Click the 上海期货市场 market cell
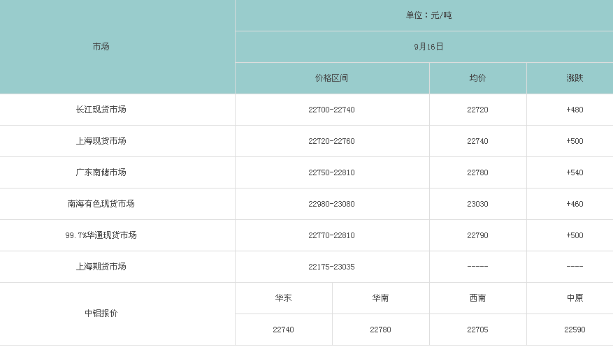613x347 pixels. pyautogui.click(x=101, y=267)
